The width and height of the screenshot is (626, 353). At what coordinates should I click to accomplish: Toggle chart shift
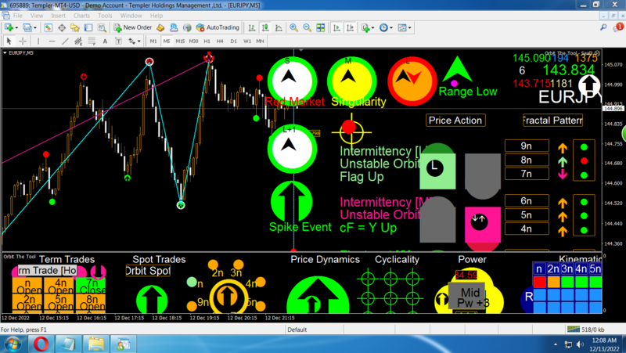[x=350, y=27]
